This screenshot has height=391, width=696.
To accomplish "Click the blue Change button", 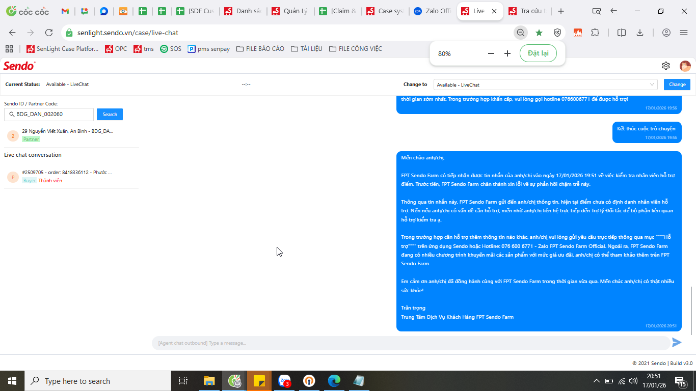I will pos(677,85).
